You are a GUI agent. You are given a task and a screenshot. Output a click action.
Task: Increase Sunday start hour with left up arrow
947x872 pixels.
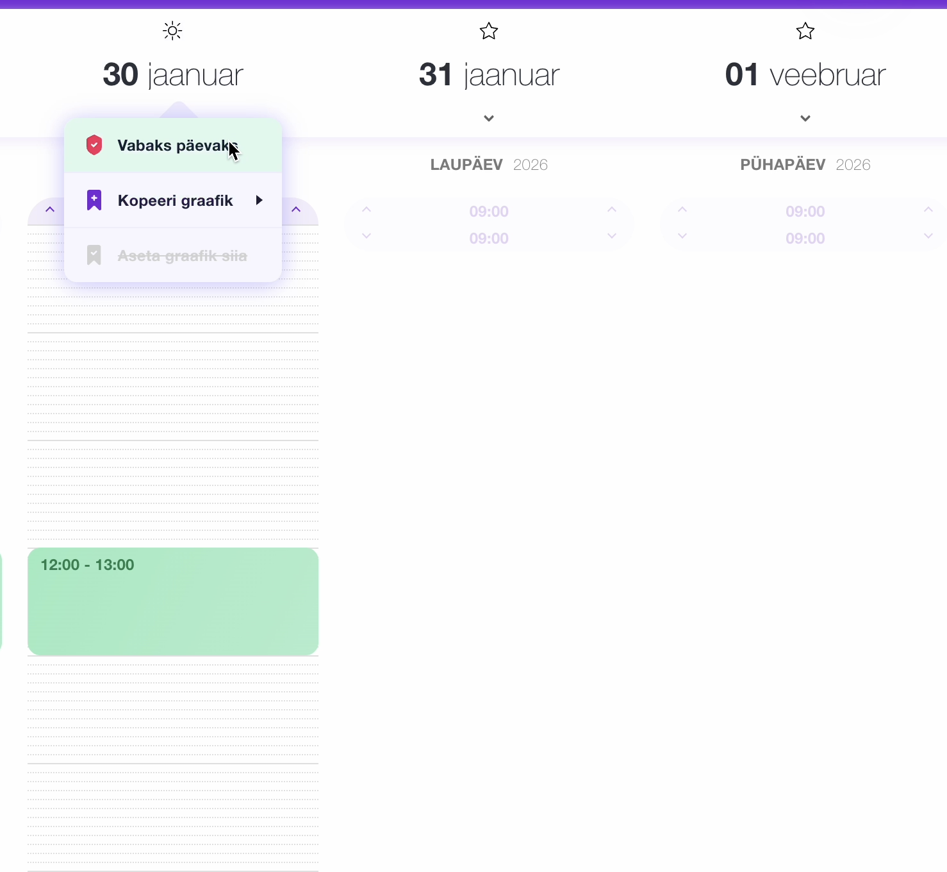pyautogui.click(x=682, y=210)
